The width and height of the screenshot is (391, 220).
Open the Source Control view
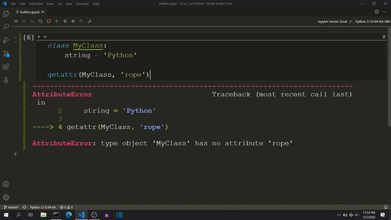coord(5,53)
